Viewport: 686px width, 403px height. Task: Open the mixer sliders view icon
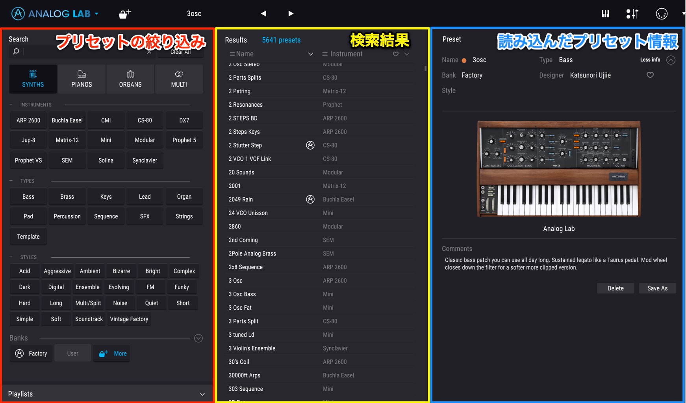(x=632, y=14)
